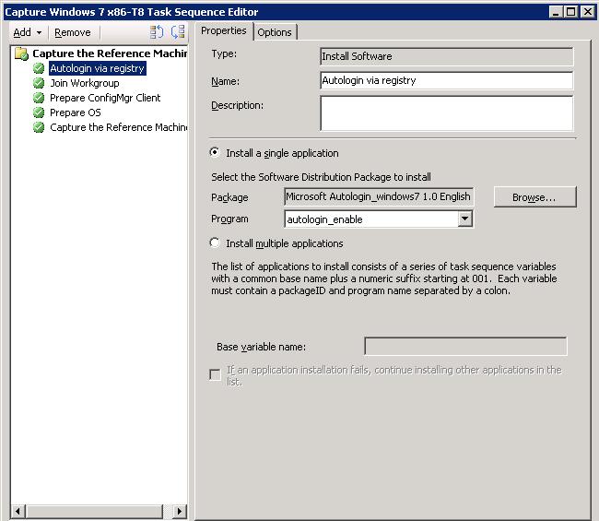Open the Program dropdown arrow
This screenshot has width=599, height=521.
click(x=464, y=219)
